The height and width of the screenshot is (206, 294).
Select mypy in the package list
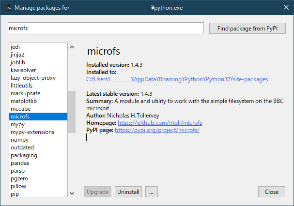point(38,124)
